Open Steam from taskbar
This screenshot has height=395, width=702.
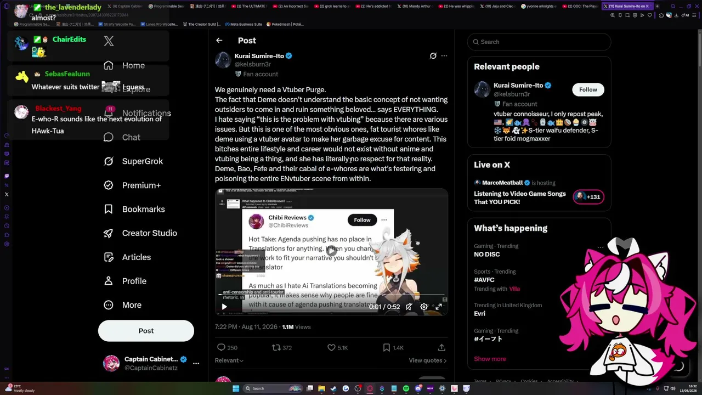[x=333, y=388]
